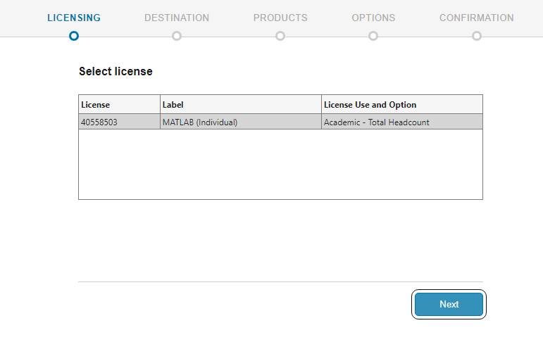Click the Select license heading

coord(116,71)
